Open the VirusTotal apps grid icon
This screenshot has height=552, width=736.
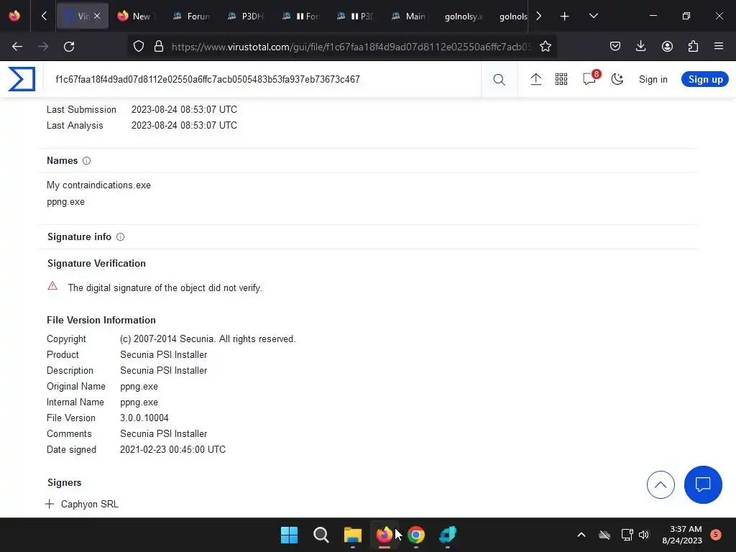[561, 79]
